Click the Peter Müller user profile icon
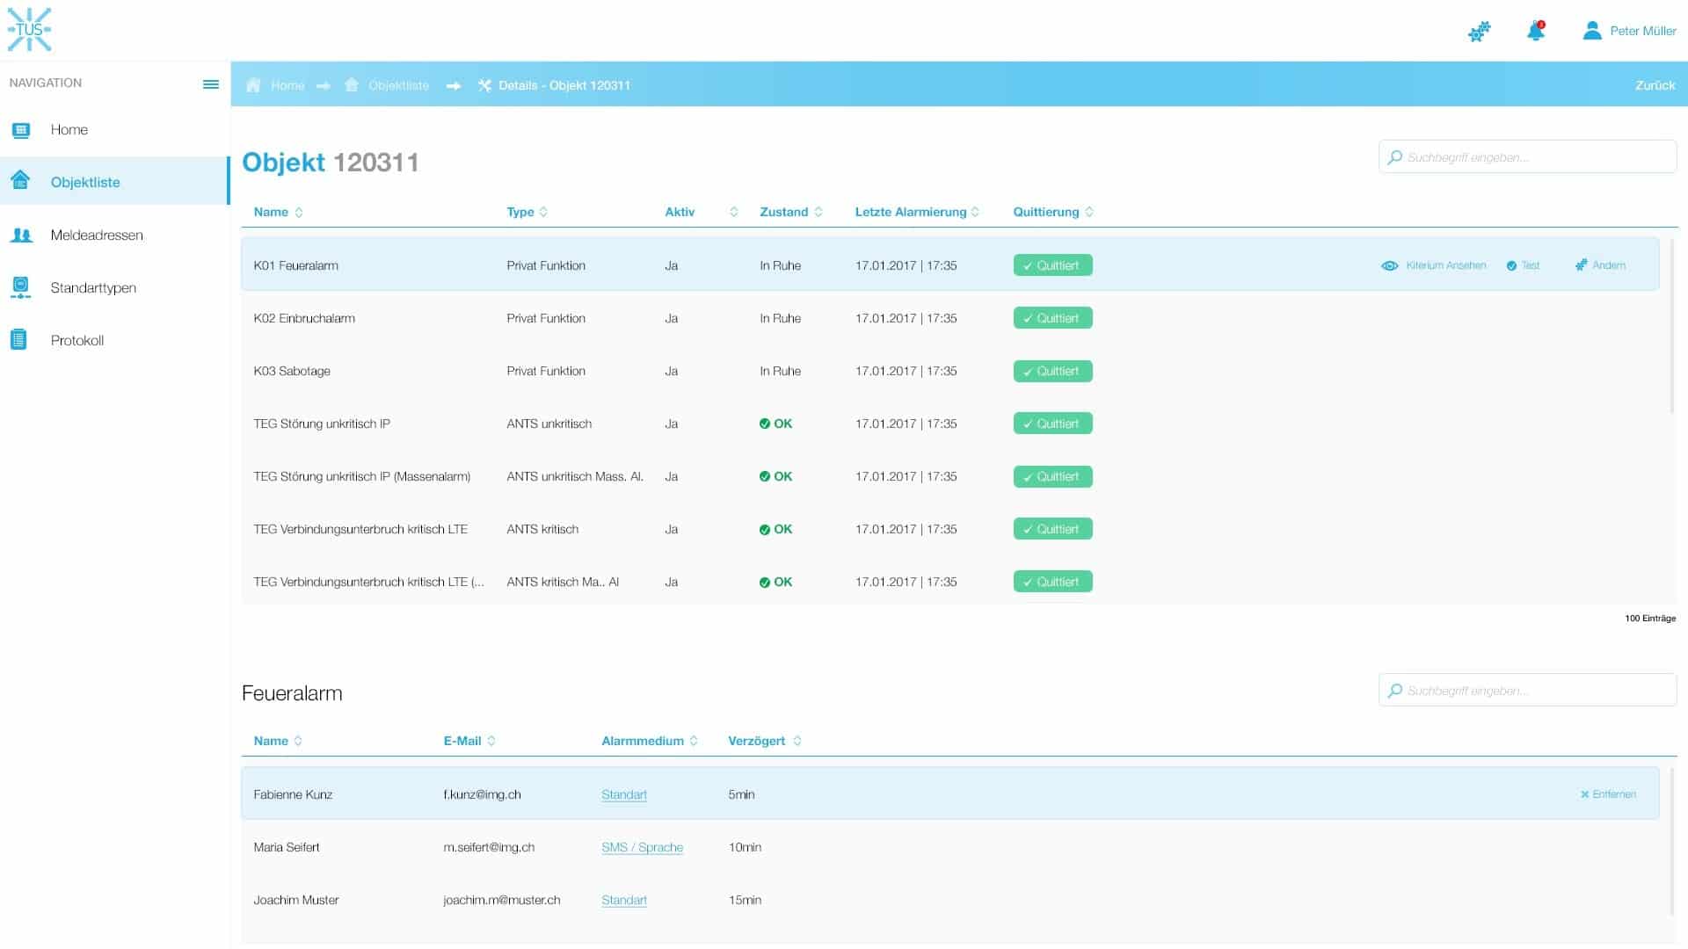The image size is (1688, 949). point(1591,31)
